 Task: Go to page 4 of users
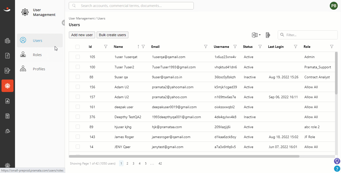pyautogui.click(x=139, y=164)
